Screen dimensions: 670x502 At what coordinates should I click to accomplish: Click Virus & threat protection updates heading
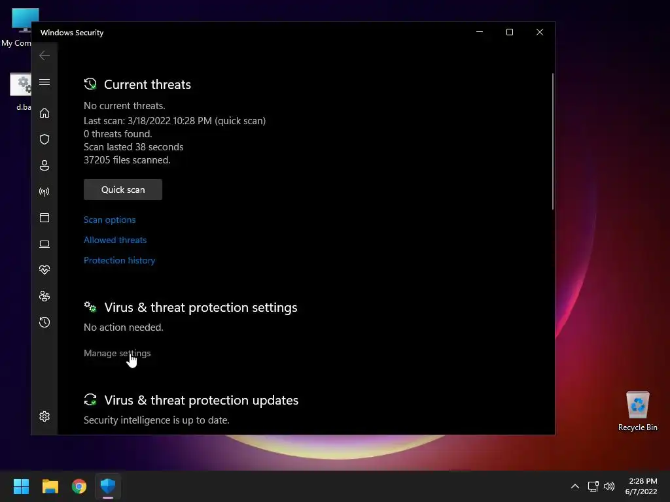click(x=202, y=400)
